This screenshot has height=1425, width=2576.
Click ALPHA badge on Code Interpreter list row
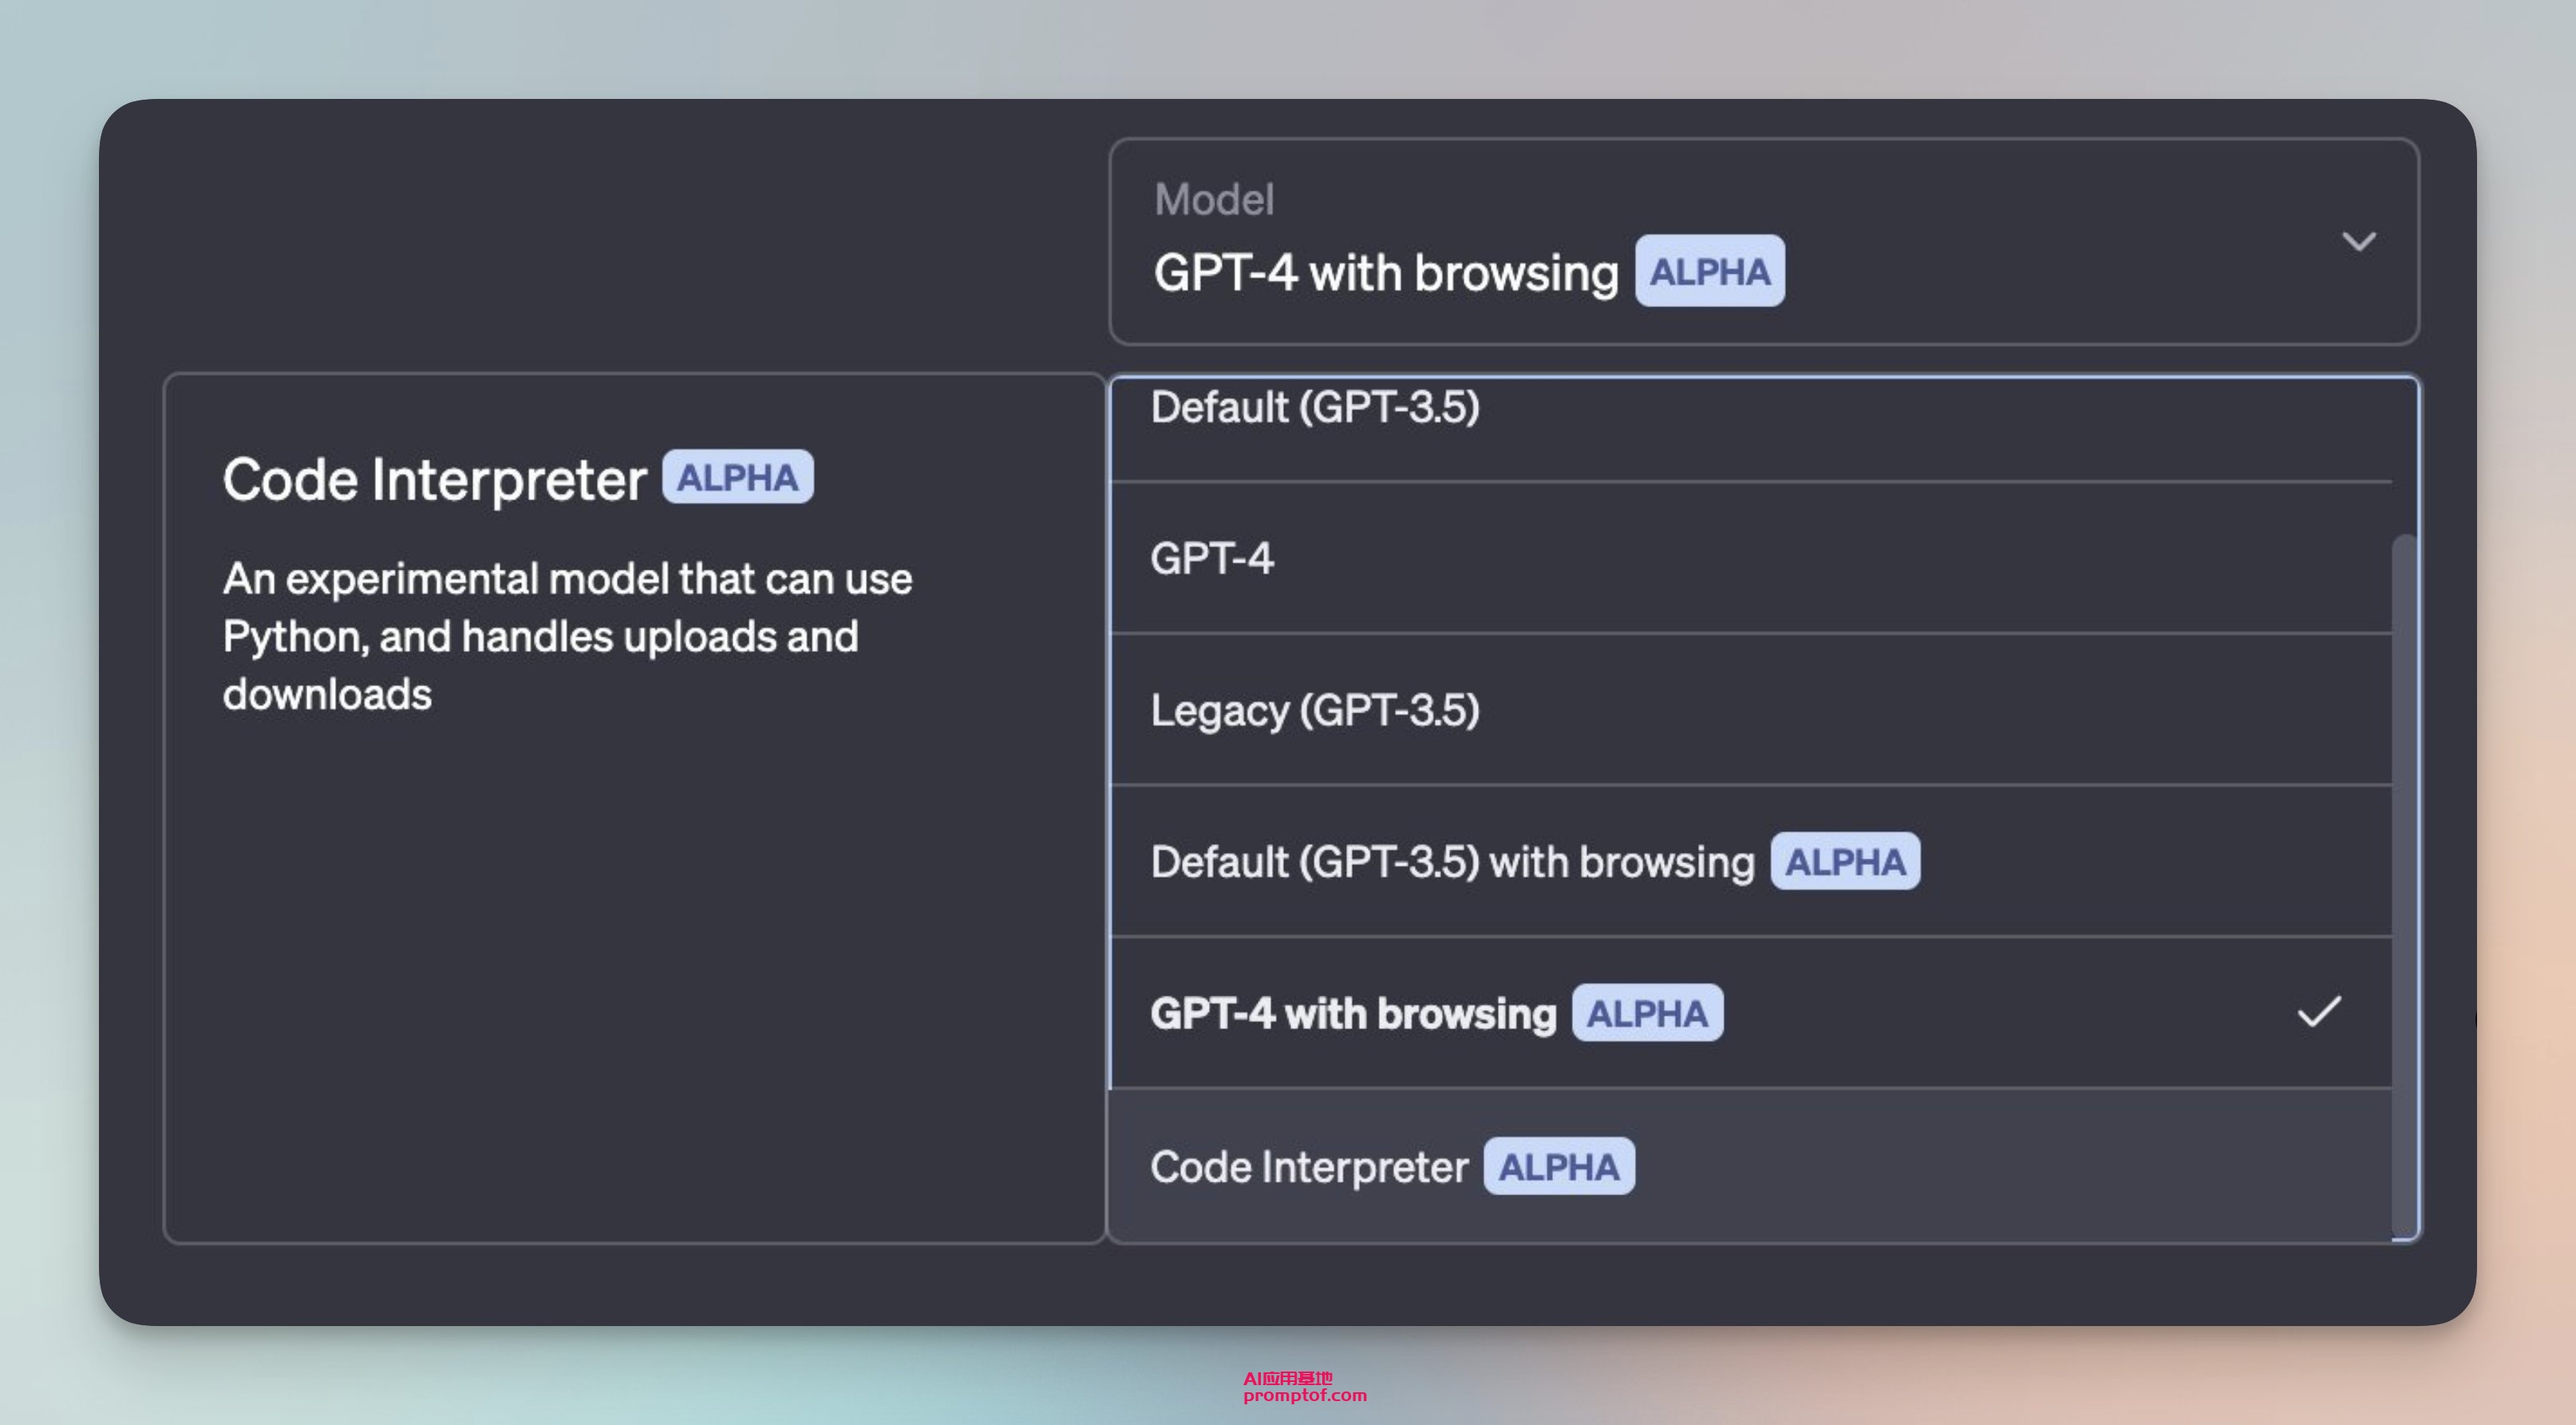(x=1559, y=1166)
